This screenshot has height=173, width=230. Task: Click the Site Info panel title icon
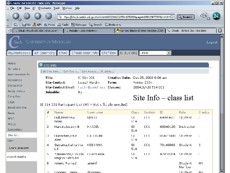[x=41, y=65]
